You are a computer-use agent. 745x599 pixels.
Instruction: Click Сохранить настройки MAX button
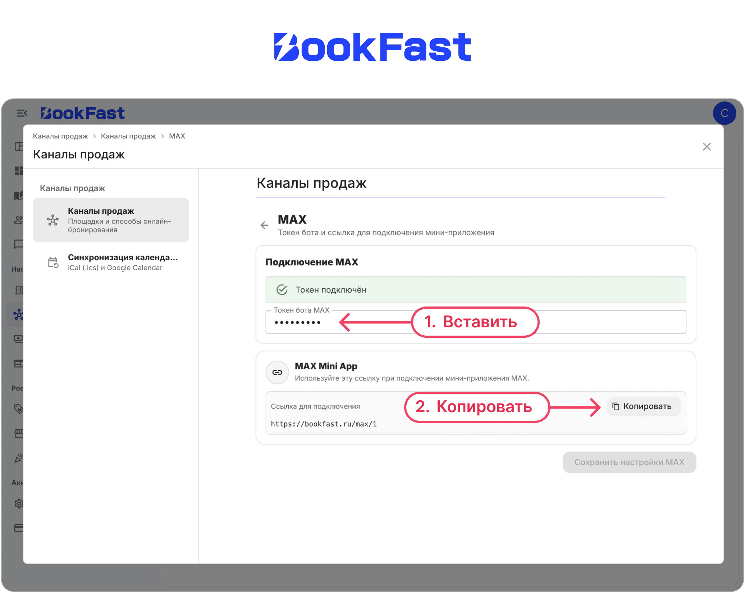pyautogui.click(x=629, y=462)
